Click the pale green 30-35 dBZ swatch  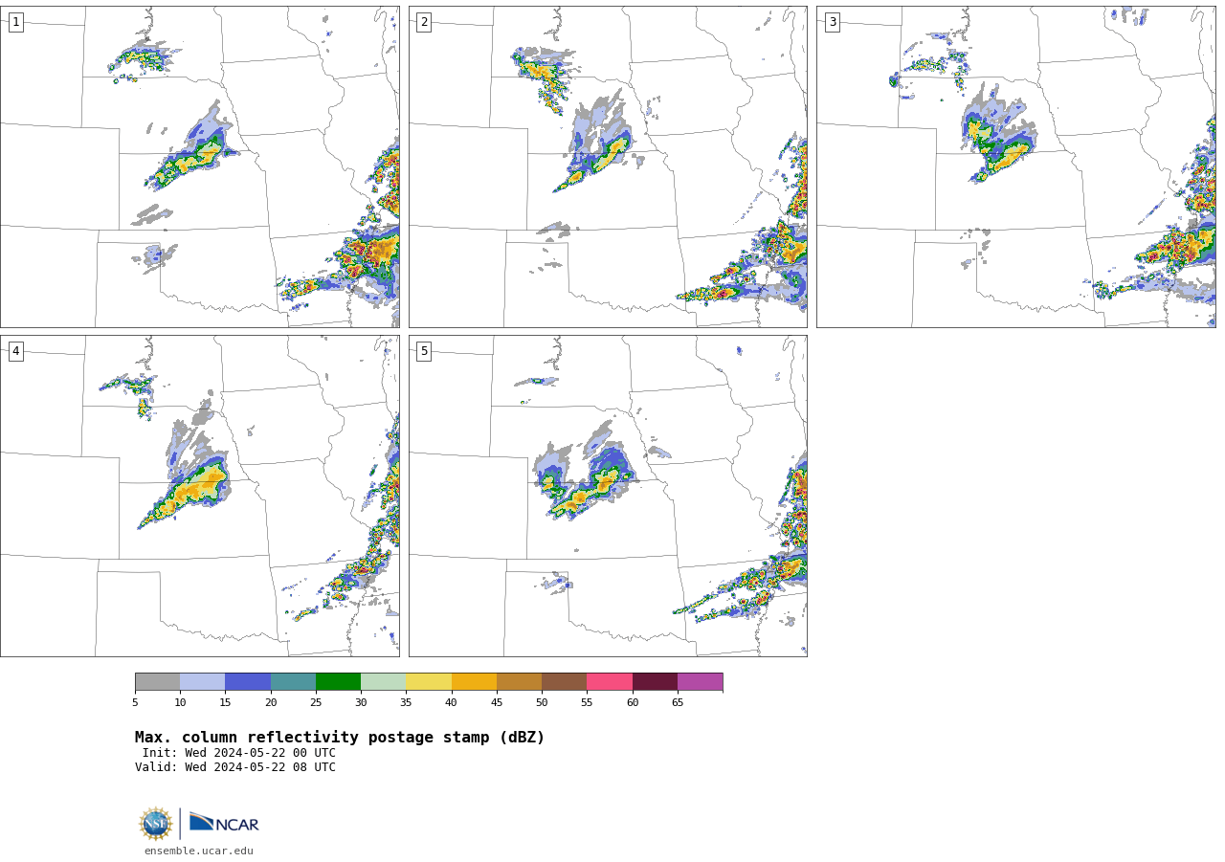383,681
